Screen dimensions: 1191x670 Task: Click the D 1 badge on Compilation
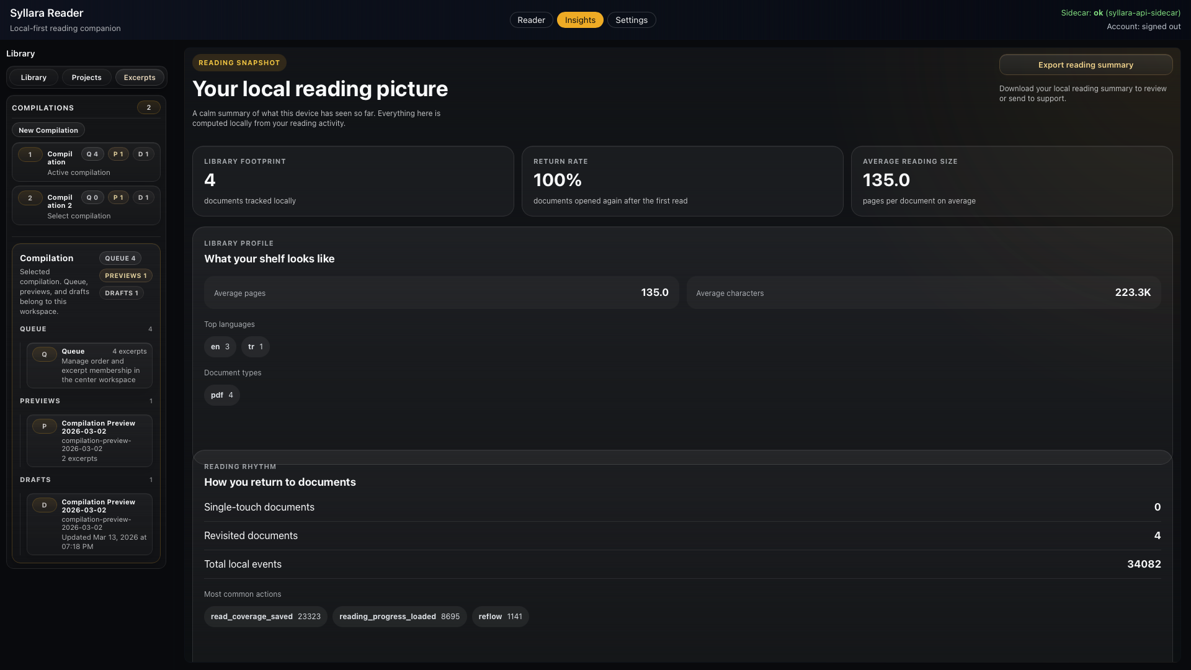tap(143, 154)
